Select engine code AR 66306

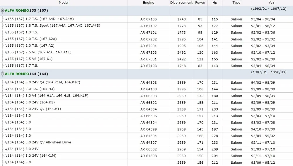pyautogui.click(x=149, y=116)
